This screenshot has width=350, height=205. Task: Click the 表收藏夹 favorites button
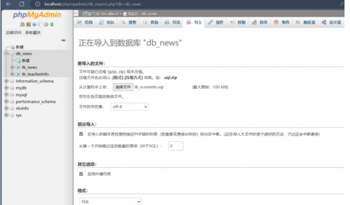pos(33,33)
